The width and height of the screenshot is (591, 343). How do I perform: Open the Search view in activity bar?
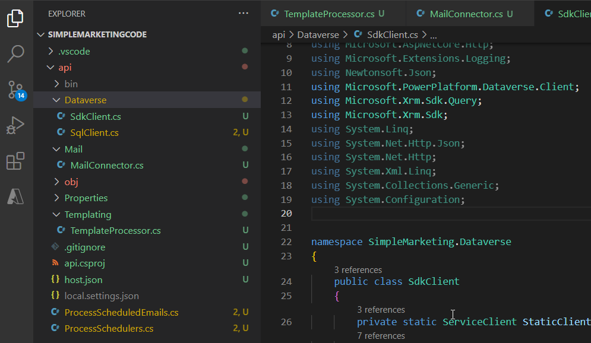15,53
